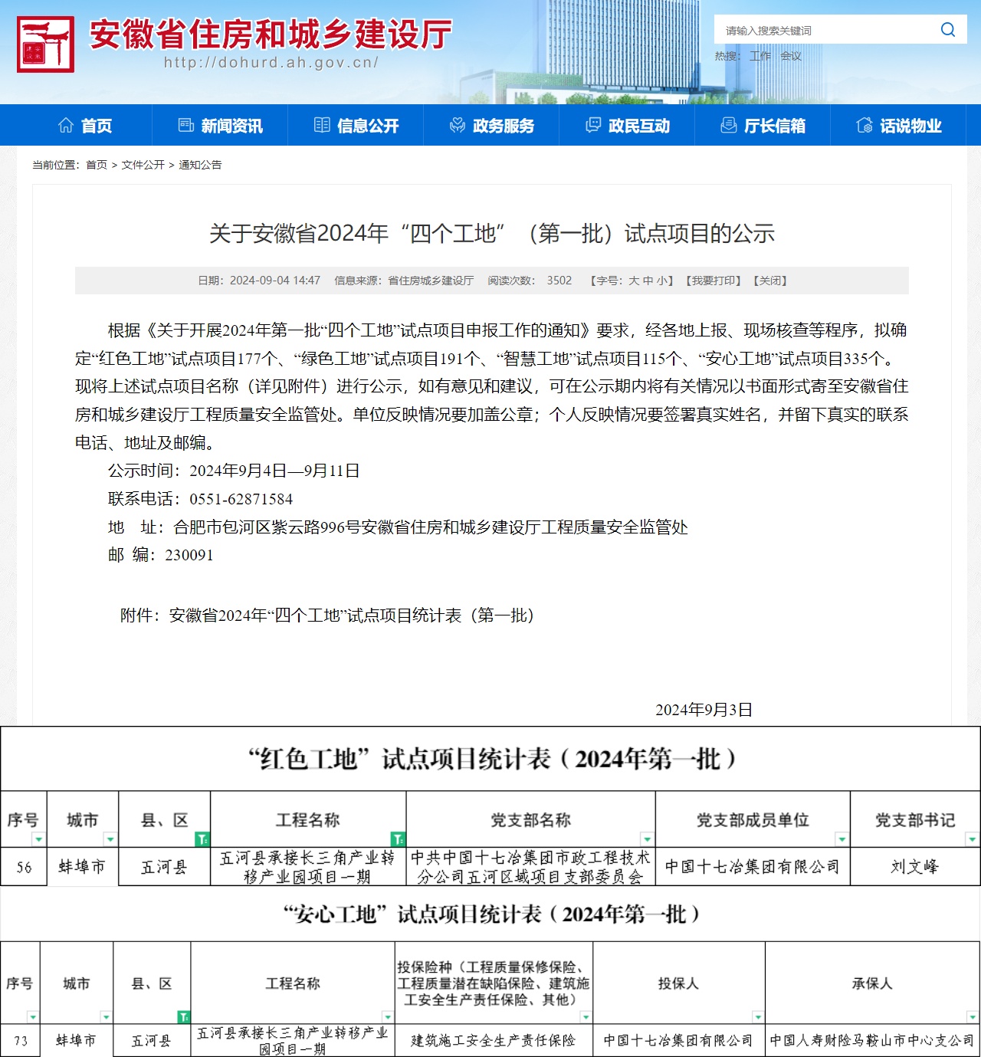Click the magnifier search icon
Viewport: 981px width, 1057px height.
click(948, 30)
